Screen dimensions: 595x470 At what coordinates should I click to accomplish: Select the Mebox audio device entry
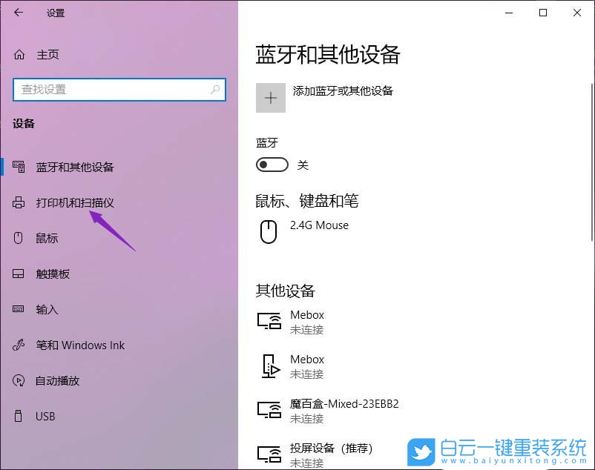pos(307,366)
